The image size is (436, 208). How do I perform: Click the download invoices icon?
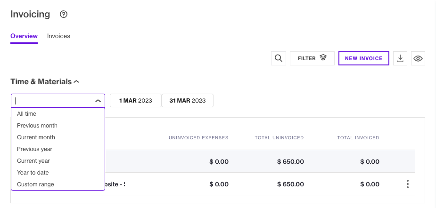click(x=400, y=58)
